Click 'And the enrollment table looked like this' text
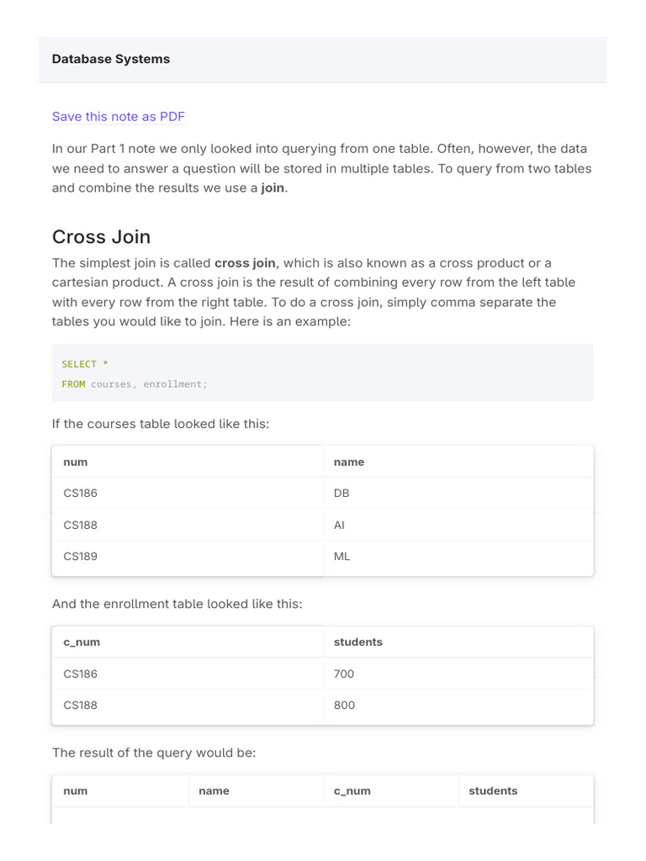The height and width of the screenshot is (861, 646). point(177,604)
